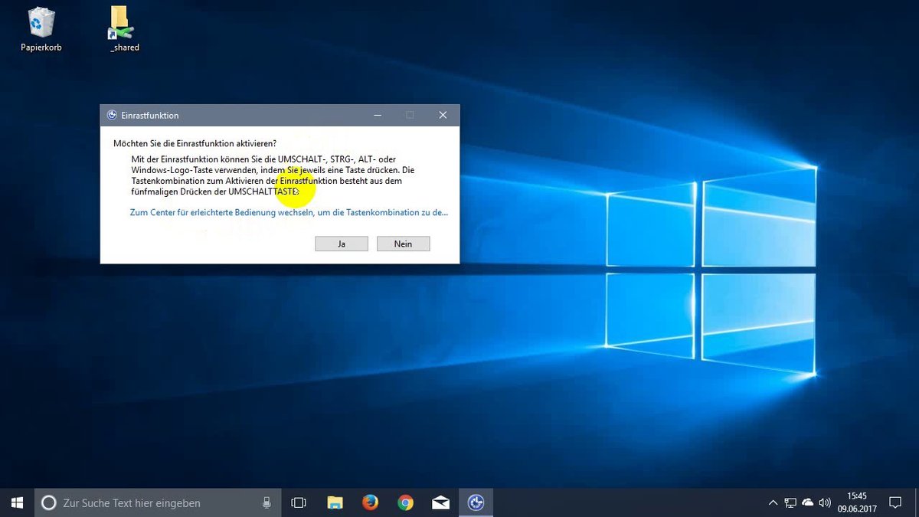Click the taskbar search input field
Viewport: 919px width, 517px height.
[x=138, y=502]
